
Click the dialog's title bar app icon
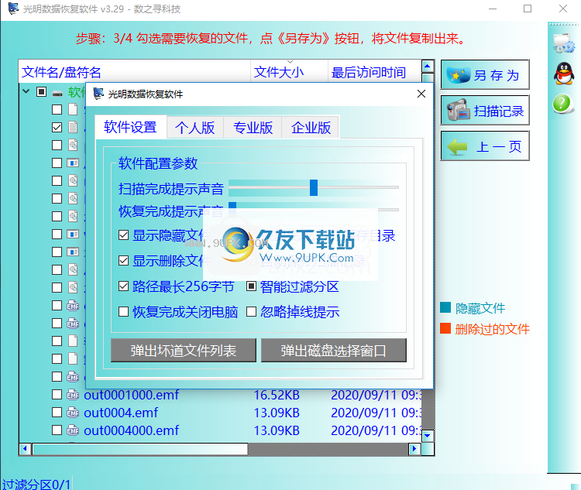click(98, 94)
